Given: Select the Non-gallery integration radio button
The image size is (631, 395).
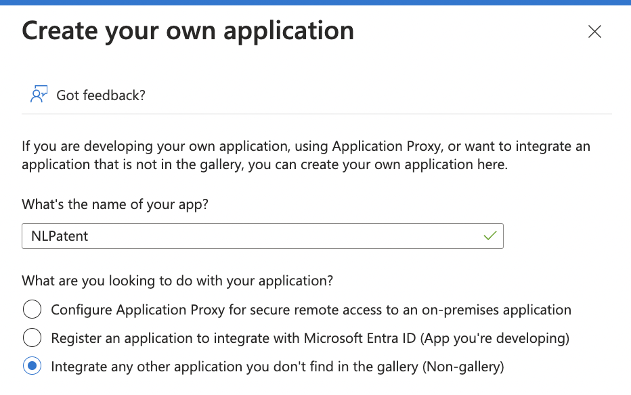Looking at the screenshot, I should (32, 366).
